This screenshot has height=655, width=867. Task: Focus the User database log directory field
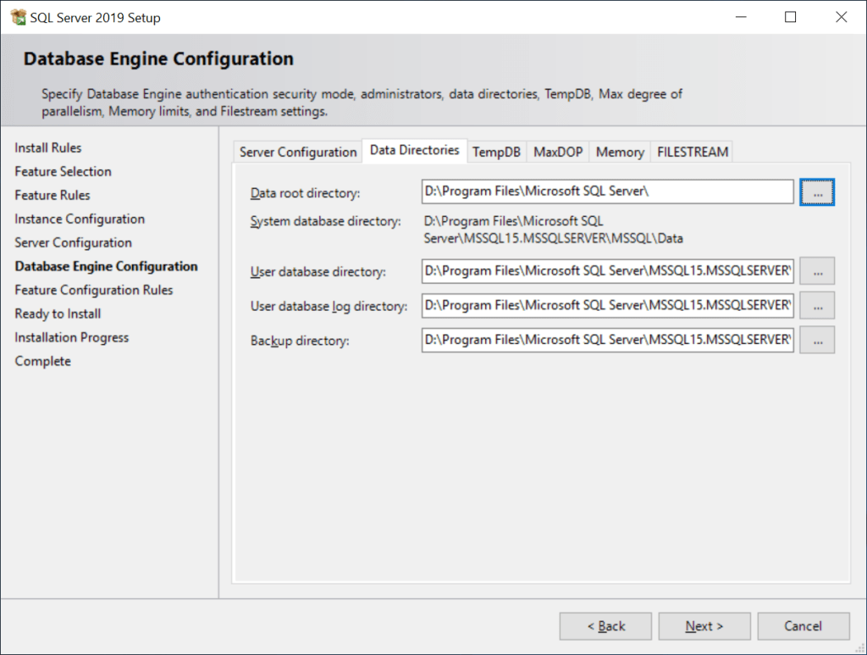pos(607,305)
